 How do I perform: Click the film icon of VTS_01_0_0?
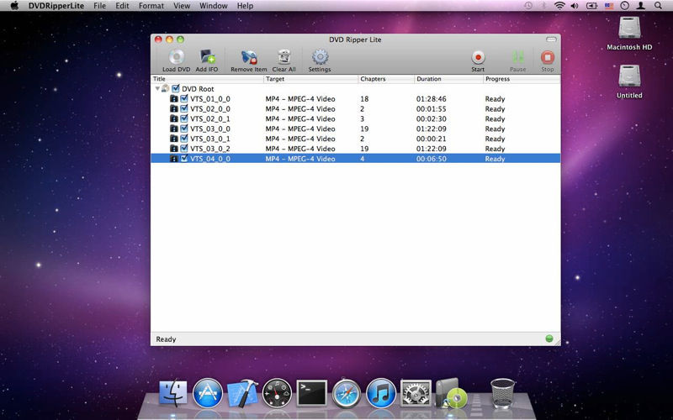coord(174,98)
